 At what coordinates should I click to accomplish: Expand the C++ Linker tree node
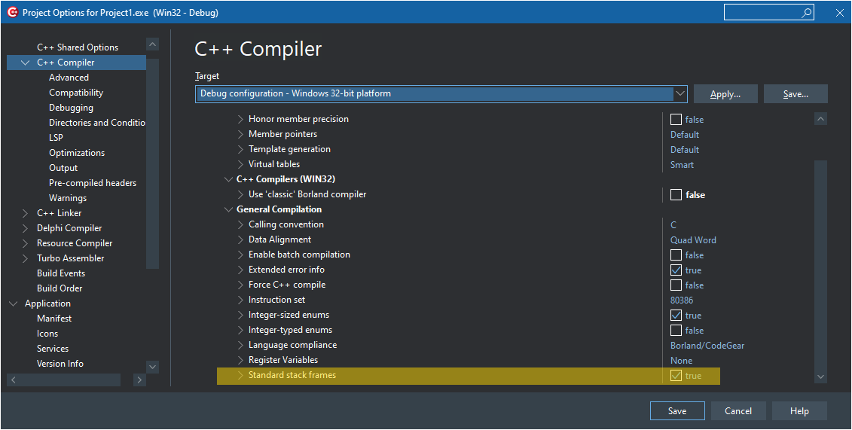pos(26,213)
